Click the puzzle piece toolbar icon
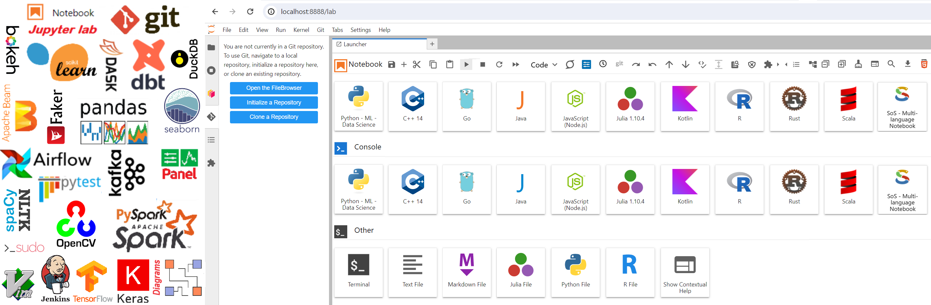 768,64
